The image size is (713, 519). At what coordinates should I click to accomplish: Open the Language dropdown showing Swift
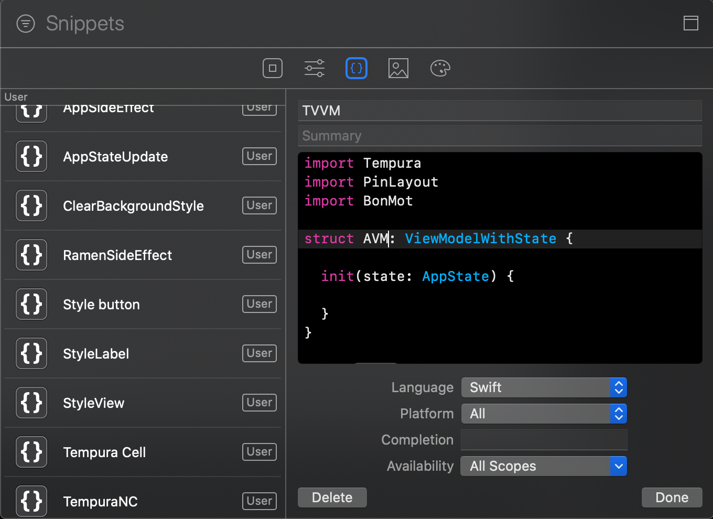coord(544,387)
